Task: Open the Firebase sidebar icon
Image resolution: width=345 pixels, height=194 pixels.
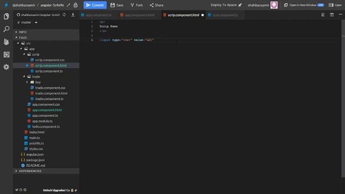Action: click(6, 41)
